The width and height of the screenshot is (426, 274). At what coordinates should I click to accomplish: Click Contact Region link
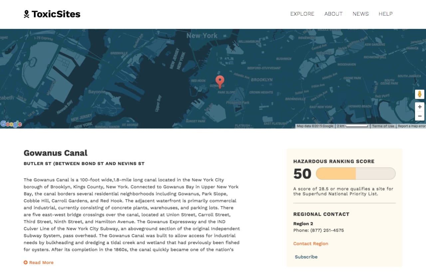(311, 243)
